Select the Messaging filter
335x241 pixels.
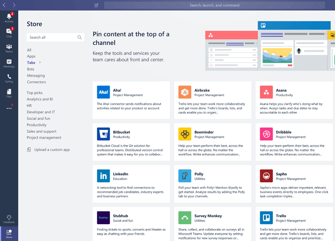[36, 75]
